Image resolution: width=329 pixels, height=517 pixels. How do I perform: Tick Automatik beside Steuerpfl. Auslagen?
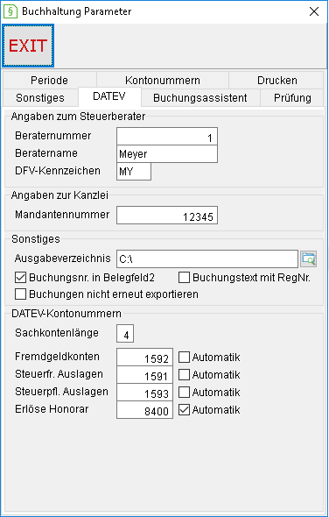pyautogui.click(x=184, y=393)
